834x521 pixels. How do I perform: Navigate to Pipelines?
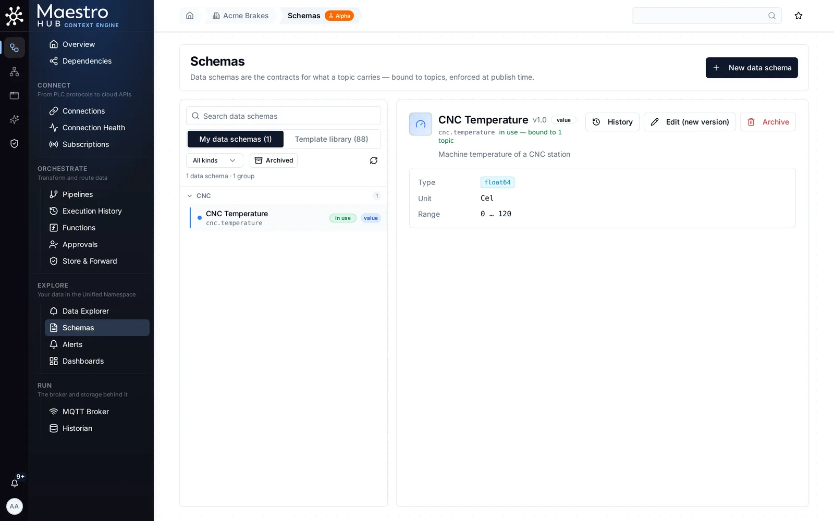(97, 194)
